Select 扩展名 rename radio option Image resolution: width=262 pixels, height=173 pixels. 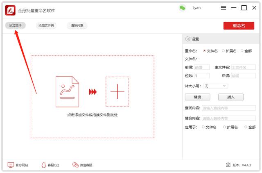click(223, 51)
